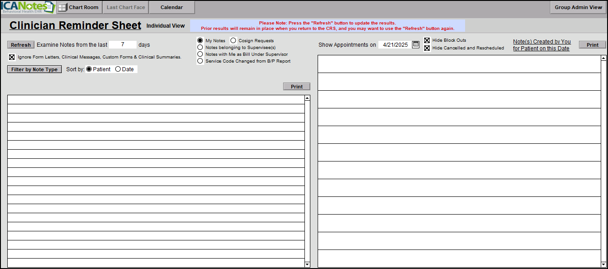The height and width of the screenshot is (269, 608).
Task: Open Note(s) Created by You link
Action: point(541,45)
